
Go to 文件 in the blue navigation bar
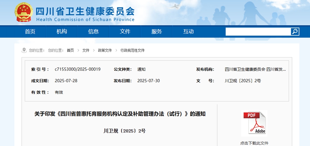coord(125,32)
